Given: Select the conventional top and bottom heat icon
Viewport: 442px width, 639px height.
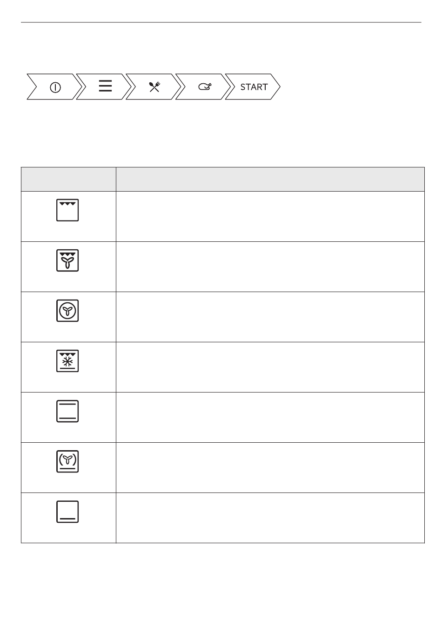Looking at the screenshot, I should pos(67,411).
